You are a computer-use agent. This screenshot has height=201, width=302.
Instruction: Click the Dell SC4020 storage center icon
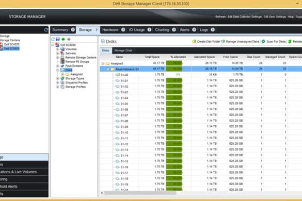2,44
